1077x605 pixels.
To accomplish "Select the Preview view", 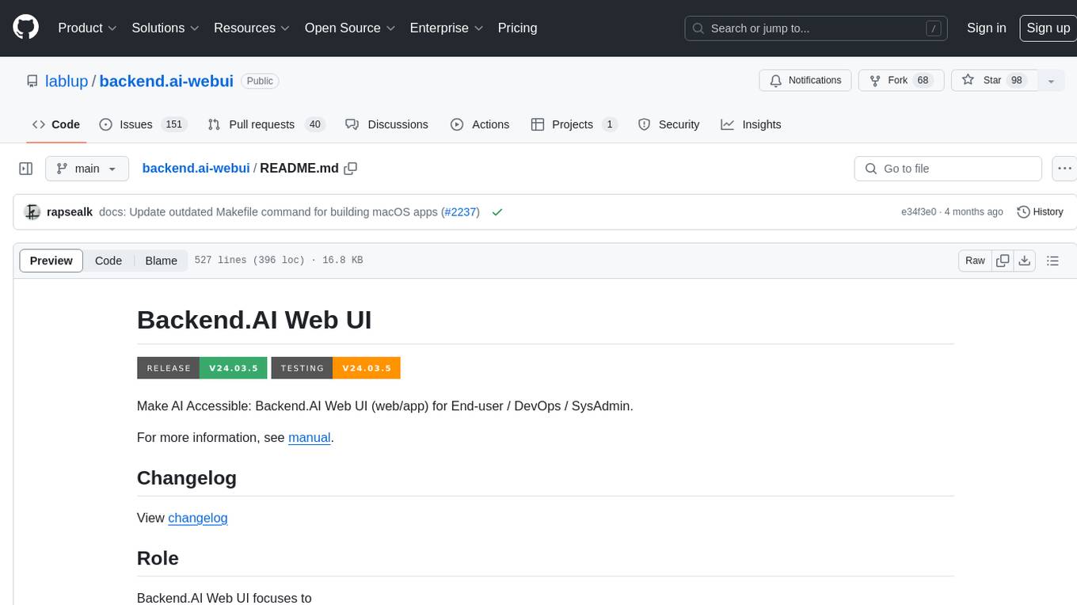I will pos(51,261).
